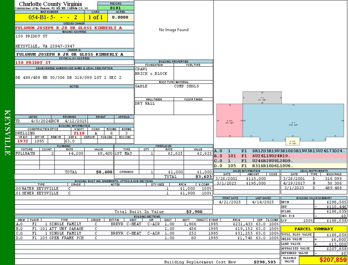Click wall finish DRY WALL
This screenshot has height=265, width=348.
[145, 104]
